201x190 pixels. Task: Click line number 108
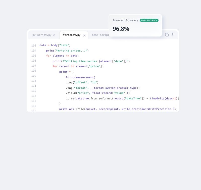point(34,71)
